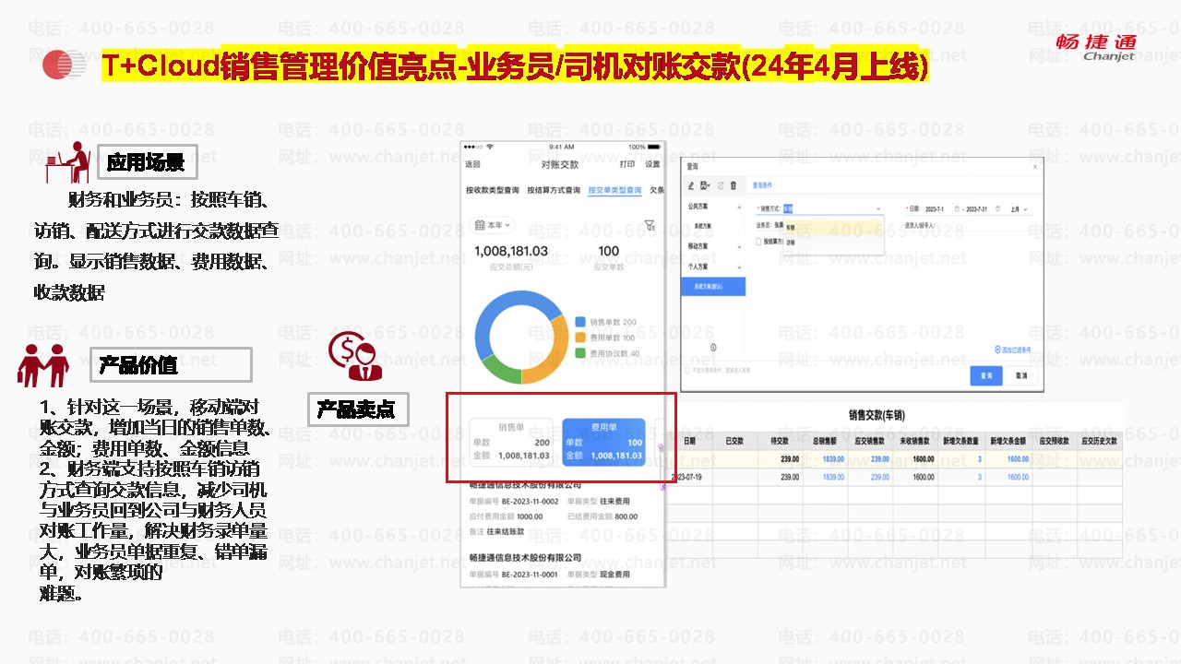This screenshot has width=1181, height=664.
Task: Click the trash delete icon in query dialog
Action: click(734, 185)
